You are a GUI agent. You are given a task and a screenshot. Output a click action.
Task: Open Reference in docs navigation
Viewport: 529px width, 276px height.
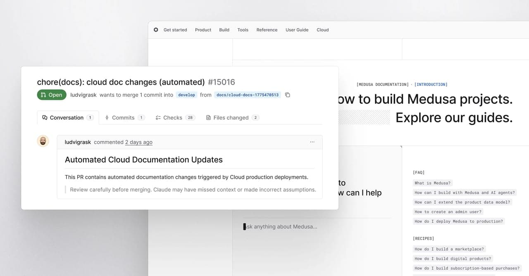click(267, 30)
